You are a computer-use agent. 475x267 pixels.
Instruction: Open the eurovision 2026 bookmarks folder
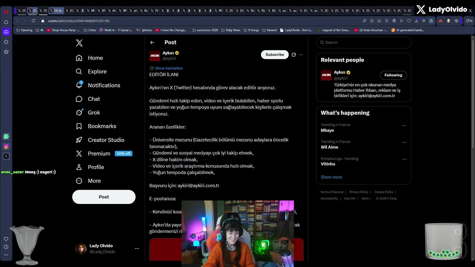click(x=205, y=30)
